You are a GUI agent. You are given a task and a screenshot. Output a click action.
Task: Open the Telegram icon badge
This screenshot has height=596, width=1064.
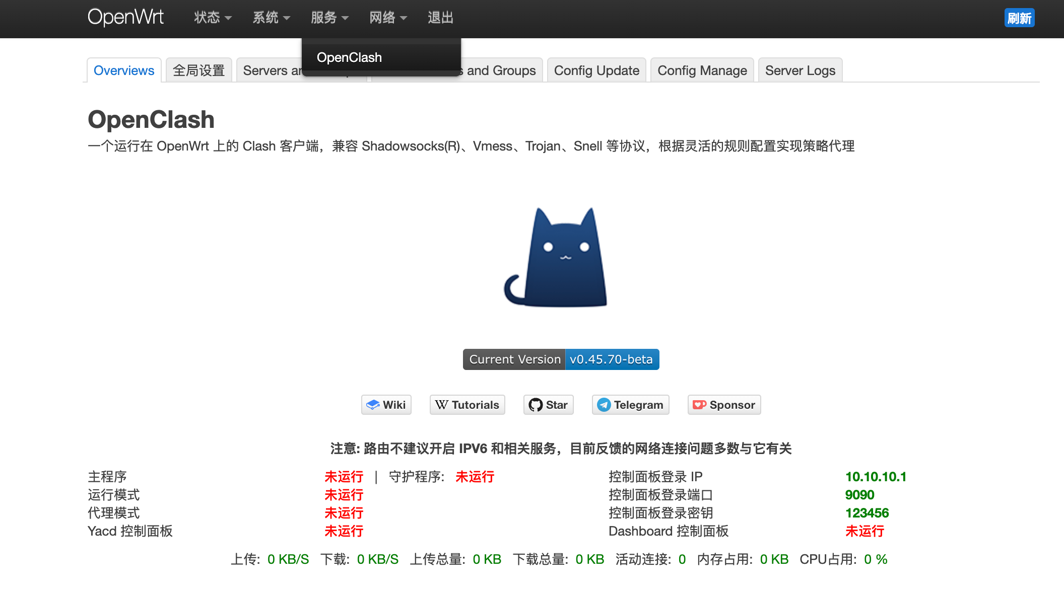[630, 405]
